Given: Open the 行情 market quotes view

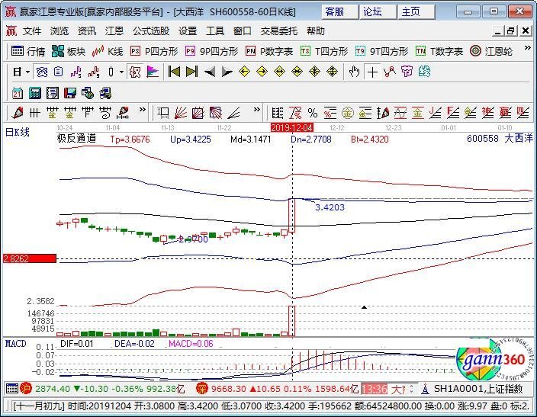Looking at the screenshot, I should (x=27, y=51).
